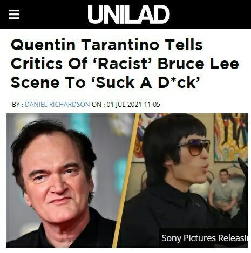The height and width of the screenshot is (253, 251).
Task: Click 'Quentin Tarantino Tells' headline line
Action: click(x=107, y=45)
